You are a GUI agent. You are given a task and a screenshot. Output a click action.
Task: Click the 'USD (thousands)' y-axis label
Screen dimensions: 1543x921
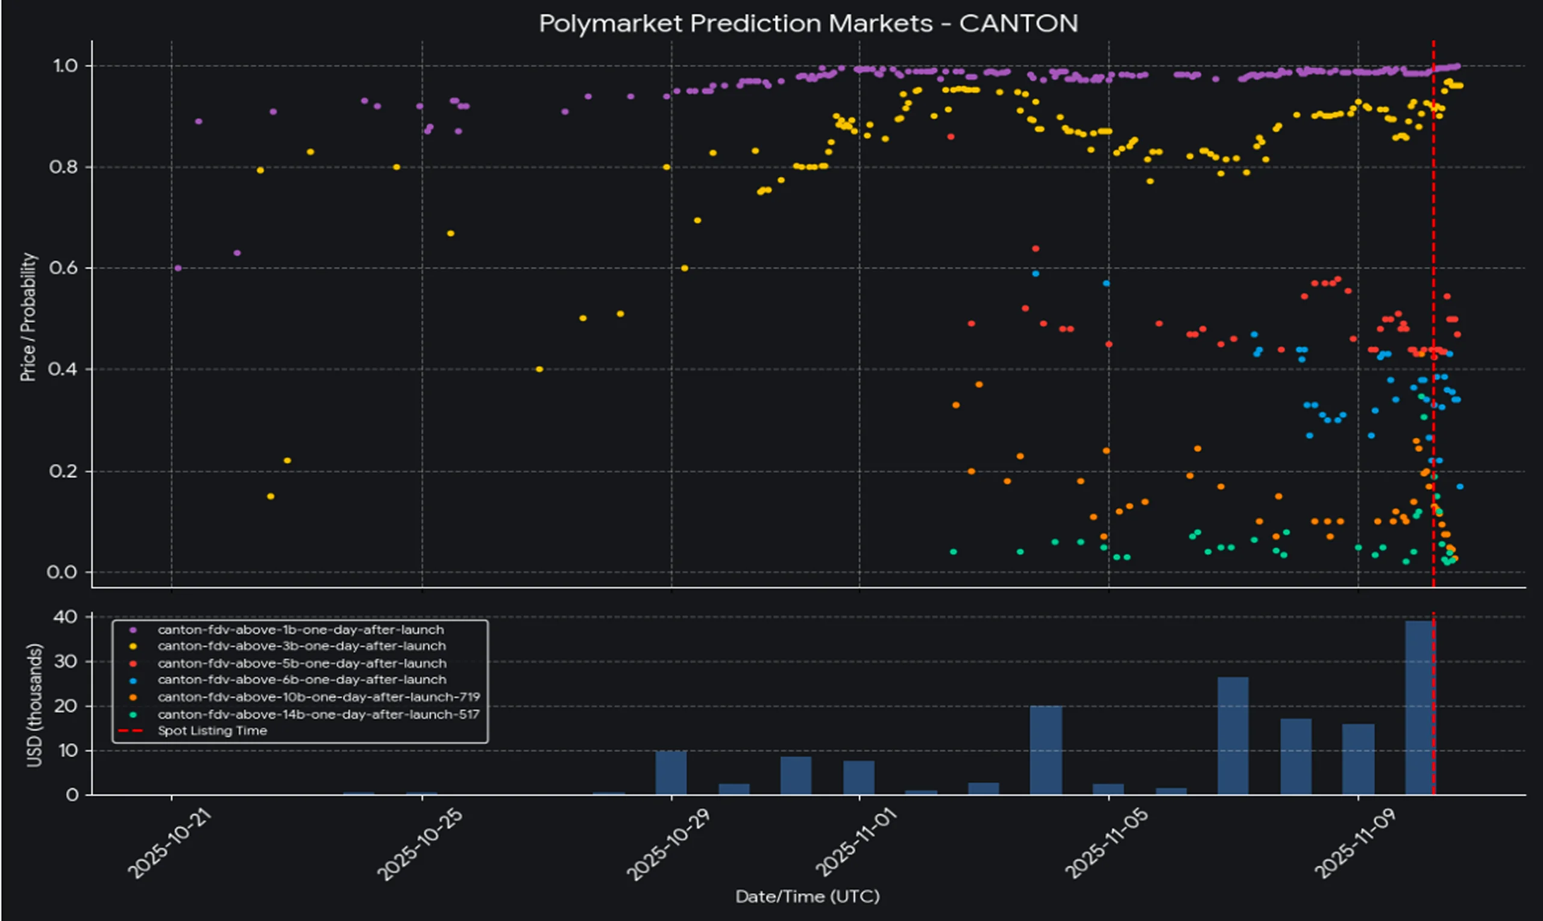tap(35, 705)
